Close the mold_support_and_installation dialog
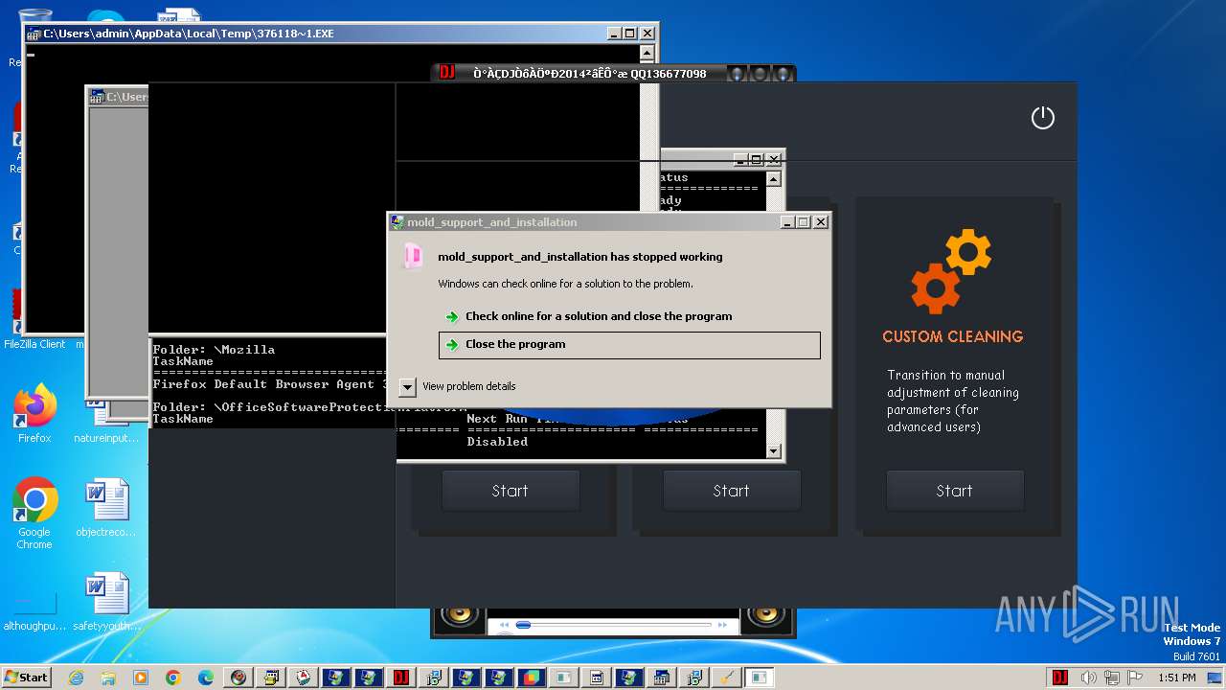This screenshot has height=690, width=1226. (821, 222)
